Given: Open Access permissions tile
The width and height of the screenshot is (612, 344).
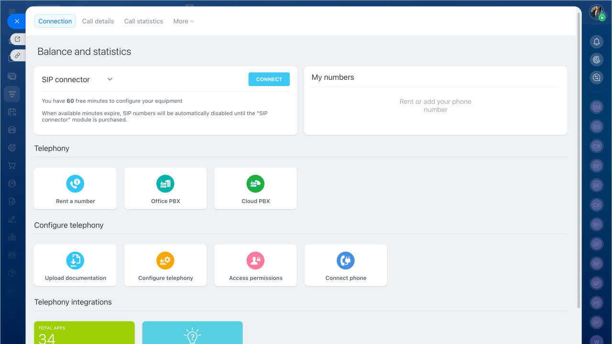Looking at the screenshot, I should 255,265.
